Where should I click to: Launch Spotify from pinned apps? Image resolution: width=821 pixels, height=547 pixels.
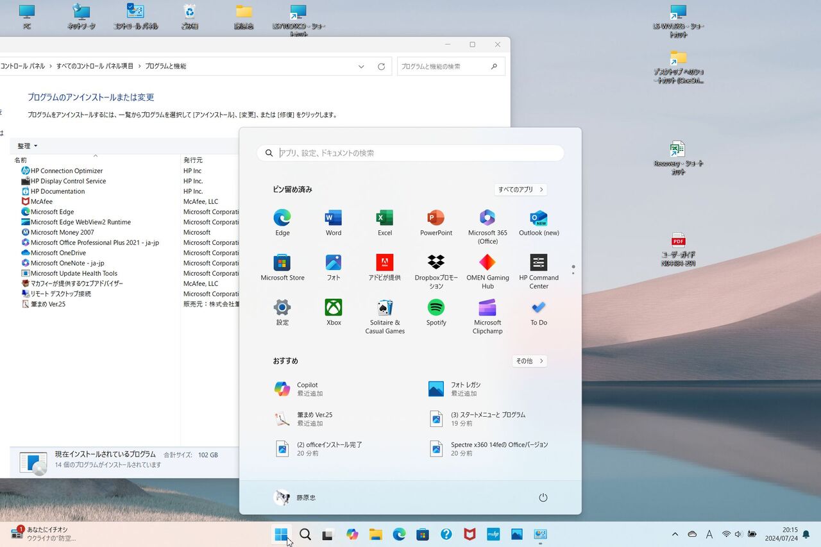coord(436,312)
